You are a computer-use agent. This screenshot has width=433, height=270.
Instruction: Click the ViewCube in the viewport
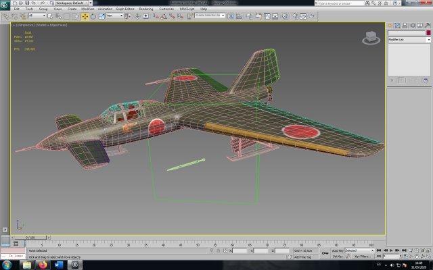(371, 38)
